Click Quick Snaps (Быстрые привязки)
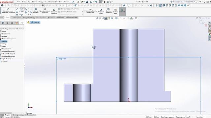The image size is (211, 118). 108,10
